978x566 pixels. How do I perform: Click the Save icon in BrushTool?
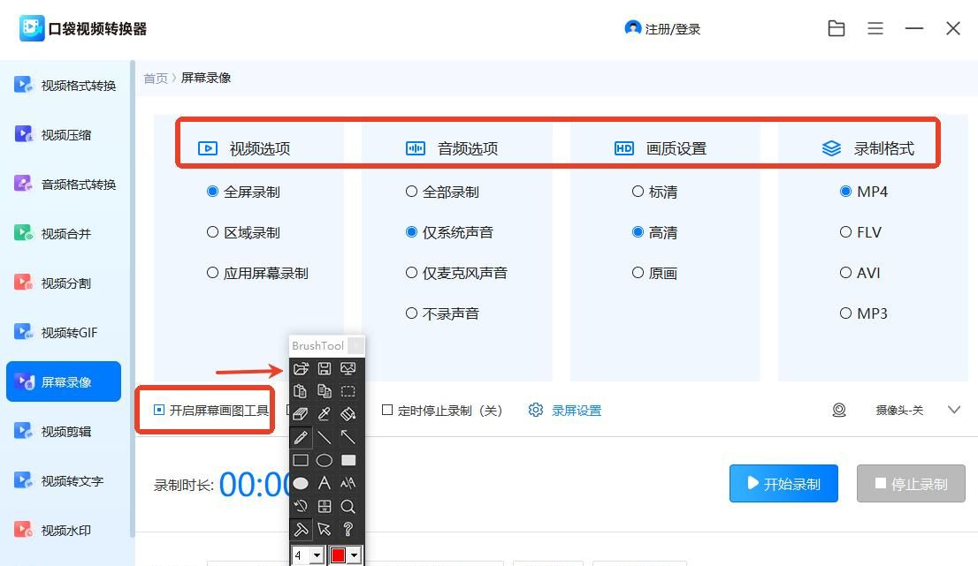pyautogui.click(x=324, y=368)
